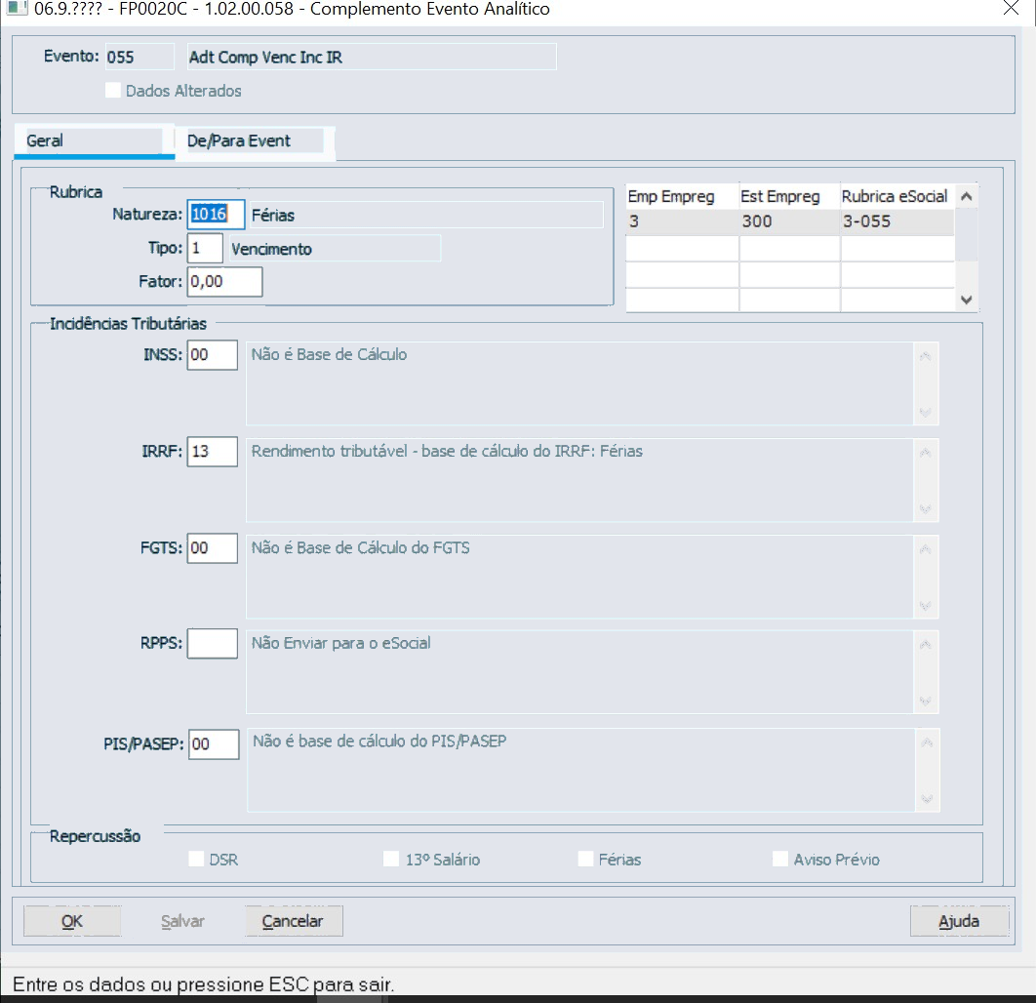1036x1003 pixels.
Task: Click the Rubrica eSocial column header
Action: coord(897,196)
